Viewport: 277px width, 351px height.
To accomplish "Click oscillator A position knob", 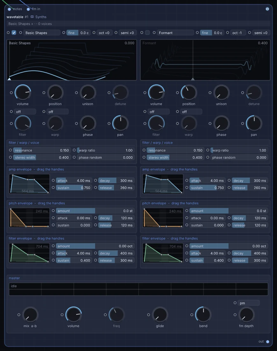I will [55, 93].
